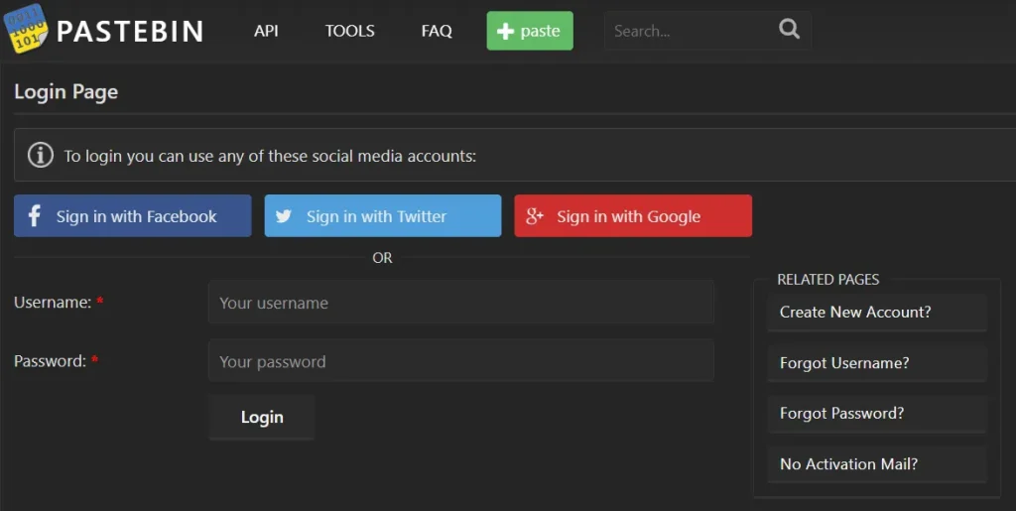Click the Login button
Screen dimensions: 1016x511
pyautogui.click(x=262, y=417)
